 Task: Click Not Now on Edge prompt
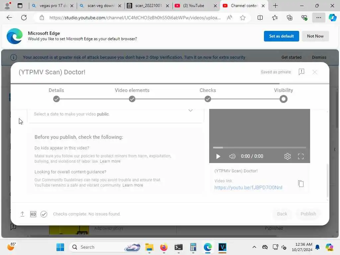(315, 36)
